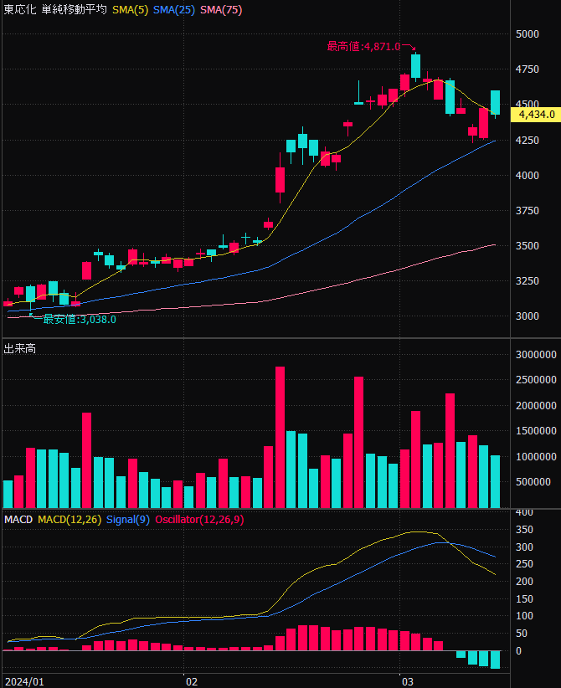Click the 東応化 単純移動平均 chart title
Screen dimensions: 561x688
pyautogui.click(x=55, y=10)
